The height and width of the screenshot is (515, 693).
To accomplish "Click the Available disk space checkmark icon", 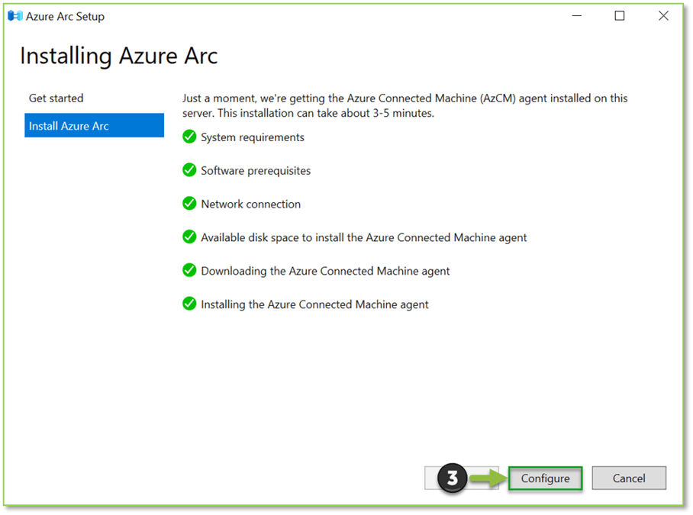I will pos(189,237).
